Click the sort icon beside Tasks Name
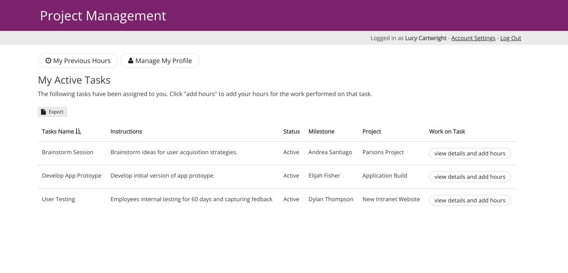568x273 pixels. (x=78, y=131)
